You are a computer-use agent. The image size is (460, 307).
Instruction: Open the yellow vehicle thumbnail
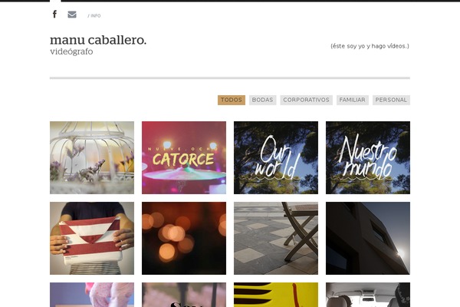[x=276, y=295]
